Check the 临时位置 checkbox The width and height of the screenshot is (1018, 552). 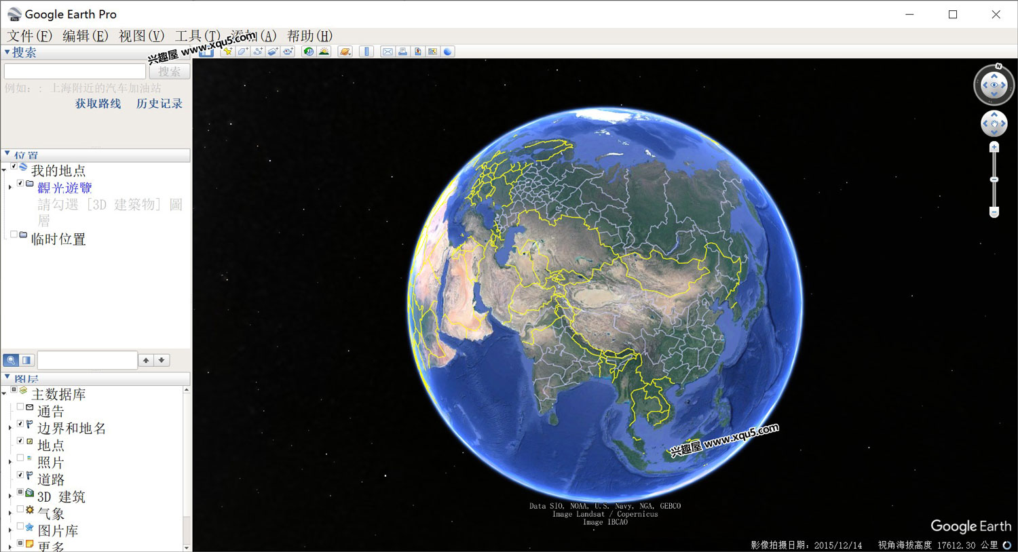[14, 235]
